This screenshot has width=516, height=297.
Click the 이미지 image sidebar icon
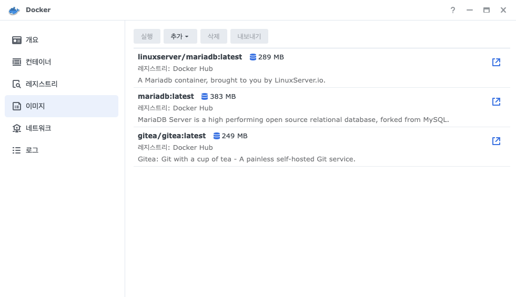17,106
